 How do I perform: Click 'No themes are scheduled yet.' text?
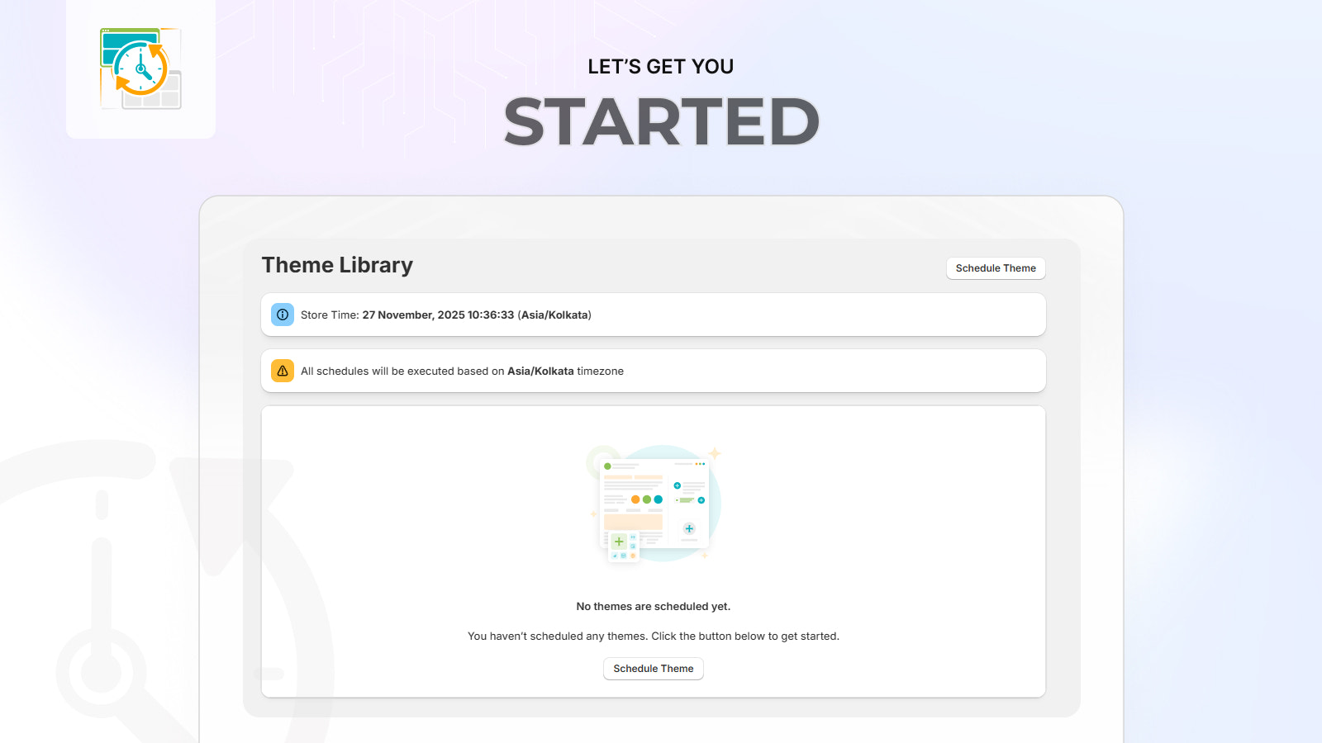(x=654, y=607)
